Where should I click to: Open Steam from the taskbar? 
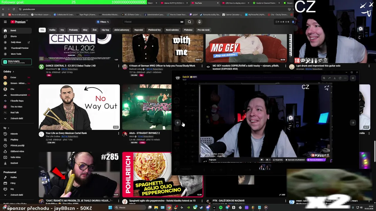(x=201, y=207)
